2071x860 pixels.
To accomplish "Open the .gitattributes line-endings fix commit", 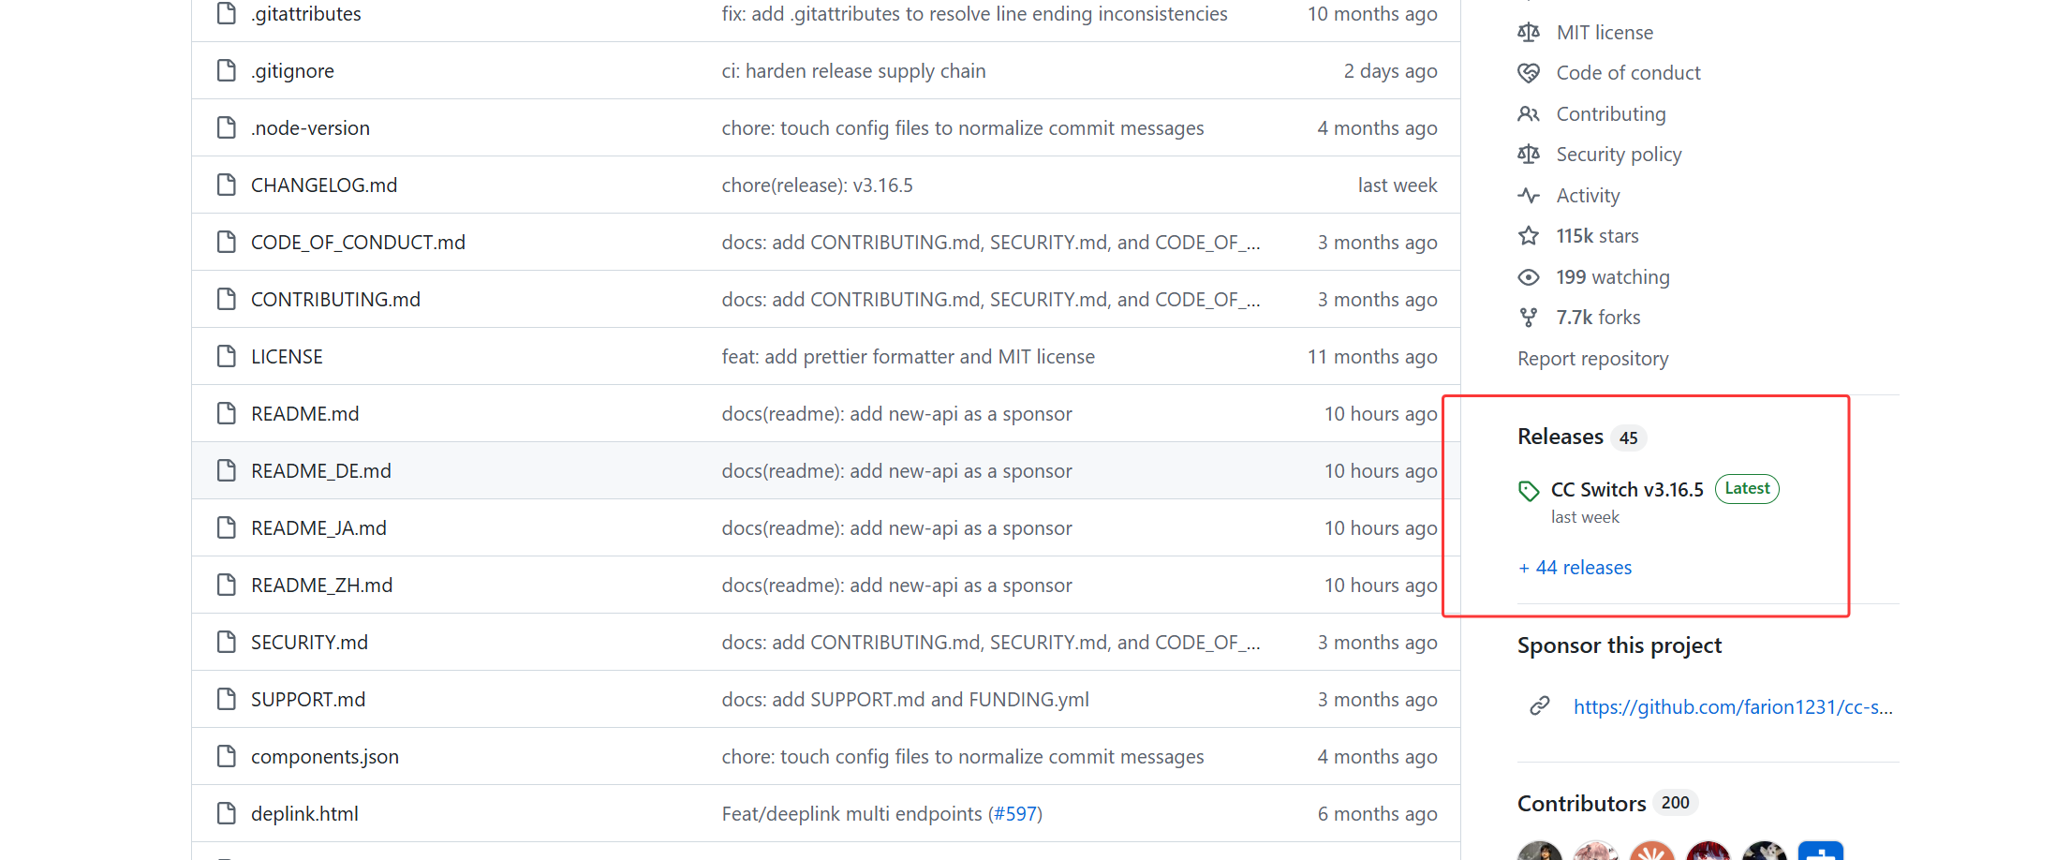I will click(x=974, y=13).
